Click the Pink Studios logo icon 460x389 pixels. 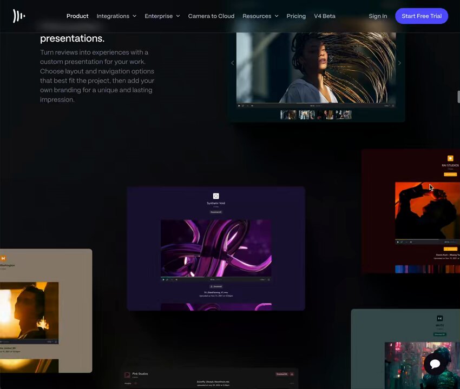pyautogui.click(x=127, y=375)
